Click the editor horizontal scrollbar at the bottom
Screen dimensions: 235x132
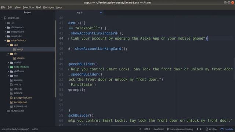coord(167,125)
